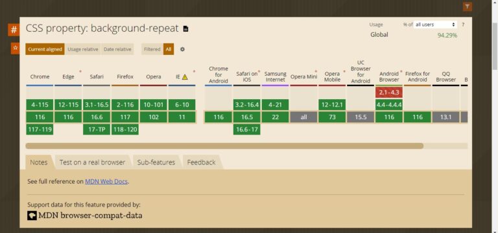This screenshot has height=233, width=498.
Task: Click the Safari column header
Action: coord(97,77)
